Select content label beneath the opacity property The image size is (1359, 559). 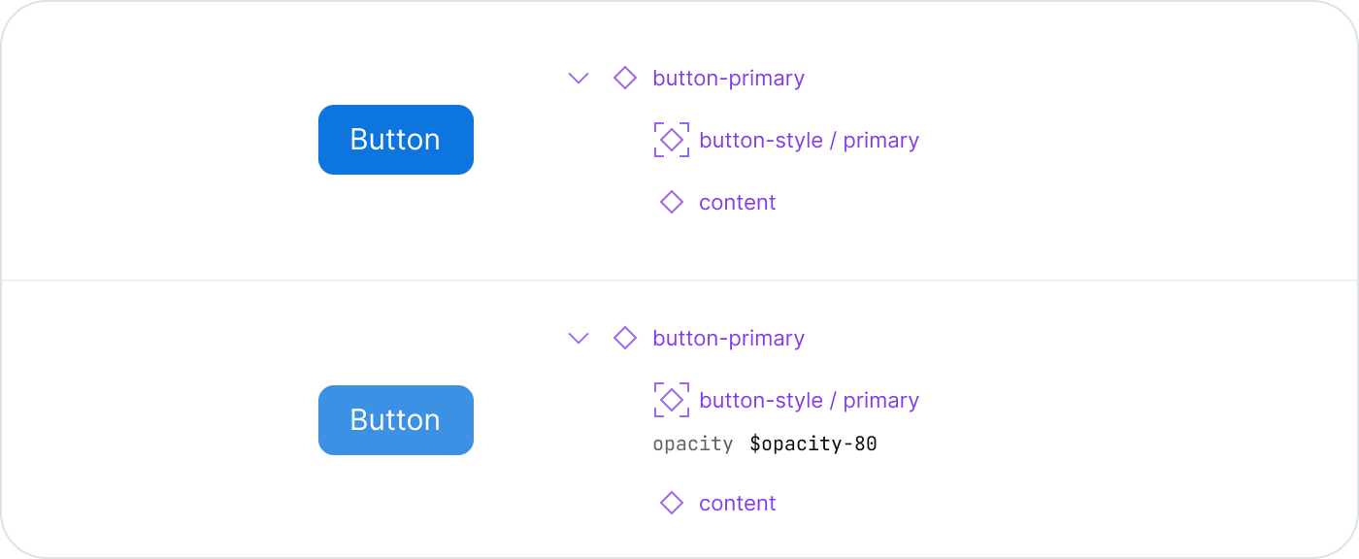click(738, 504)
